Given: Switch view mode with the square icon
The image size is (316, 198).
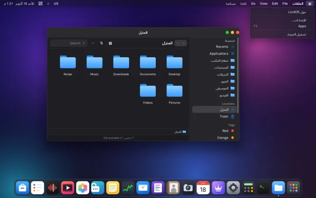Looking at the screenshot, I should coord(110,43).
